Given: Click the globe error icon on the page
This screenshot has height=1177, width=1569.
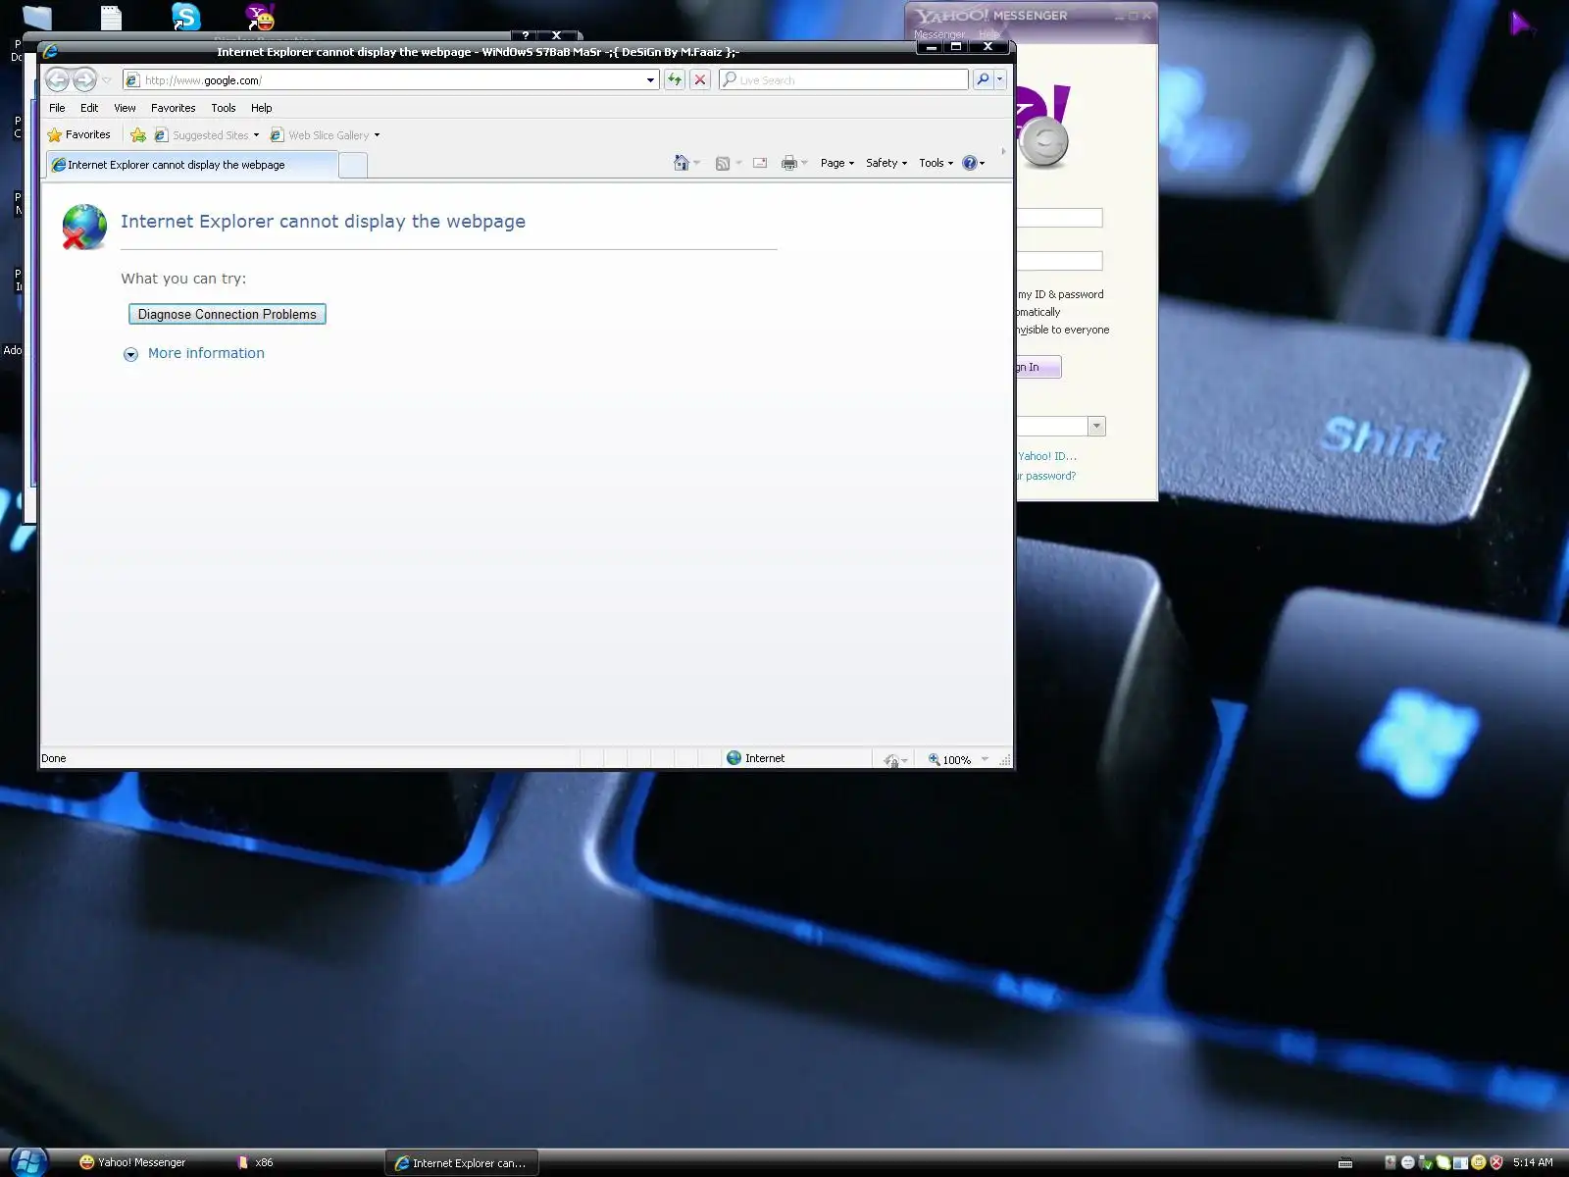Looking at the screenshot, I should (84, 227).
